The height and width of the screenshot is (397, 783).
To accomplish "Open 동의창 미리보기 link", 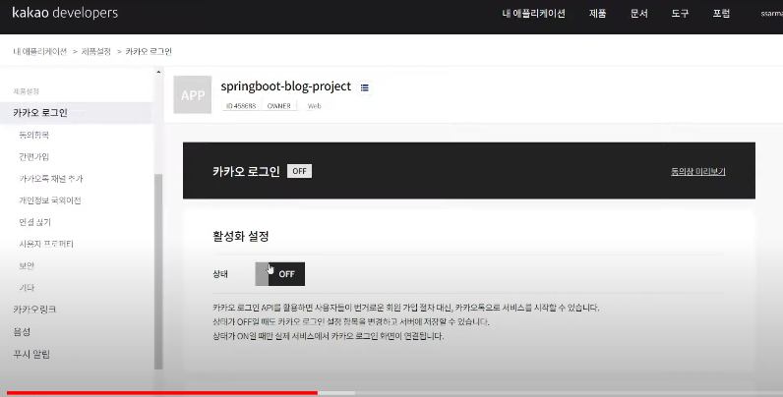I will 697,172.
